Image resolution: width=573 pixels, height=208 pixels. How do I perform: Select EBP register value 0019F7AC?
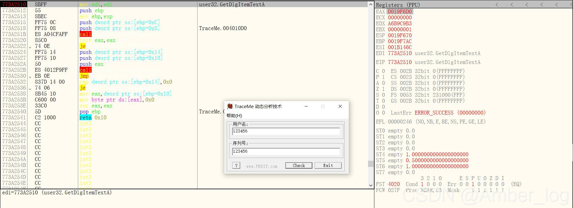click(x=400, y=41)
